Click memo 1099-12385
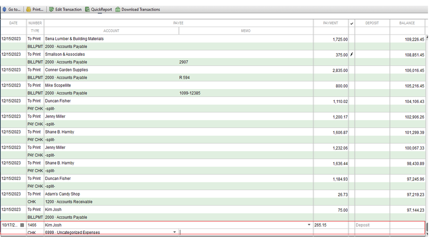Screen dimensions: 431x243 [x=190, y=93]
